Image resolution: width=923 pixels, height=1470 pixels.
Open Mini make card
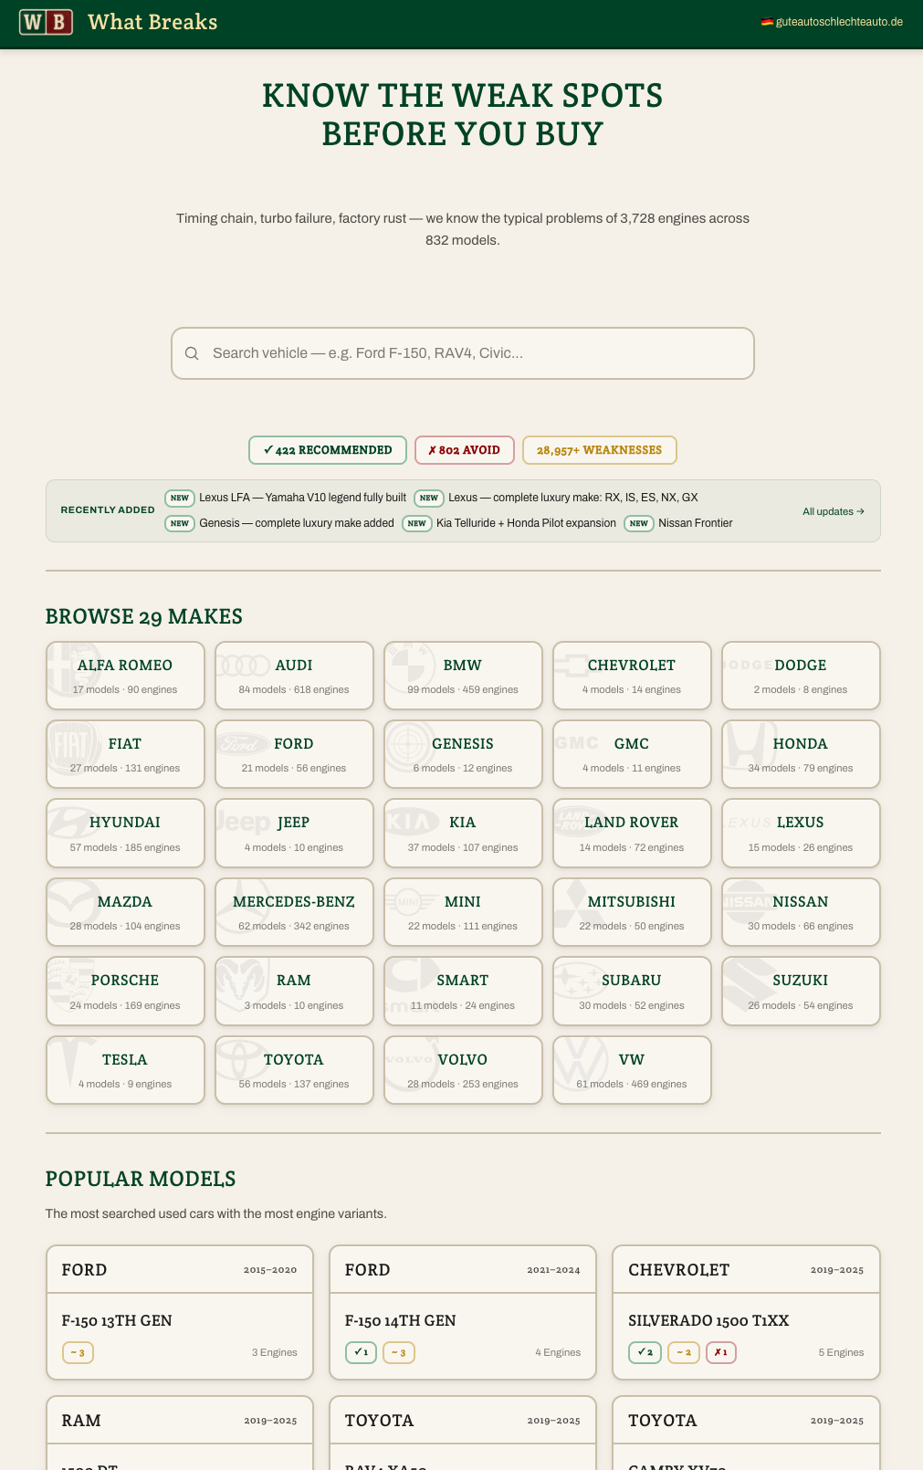click(x=463, y=912)
